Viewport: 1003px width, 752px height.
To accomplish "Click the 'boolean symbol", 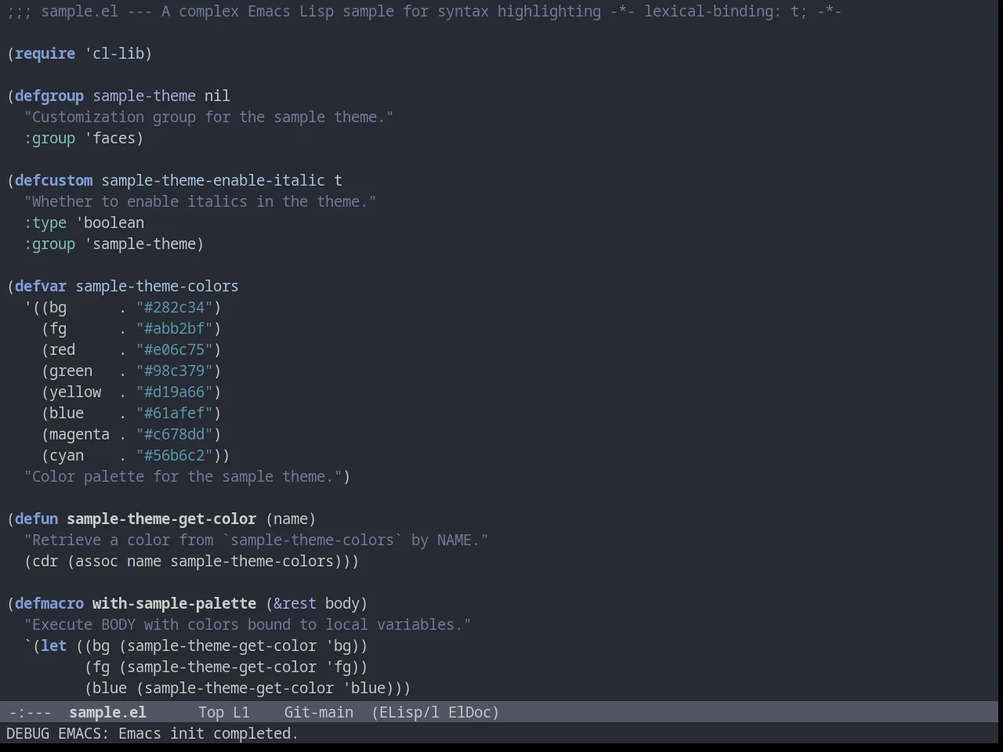I will click(x=110, y=222).
